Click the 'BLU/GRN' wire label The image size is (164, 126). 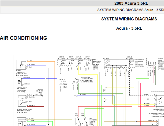(x=83, y=95)
